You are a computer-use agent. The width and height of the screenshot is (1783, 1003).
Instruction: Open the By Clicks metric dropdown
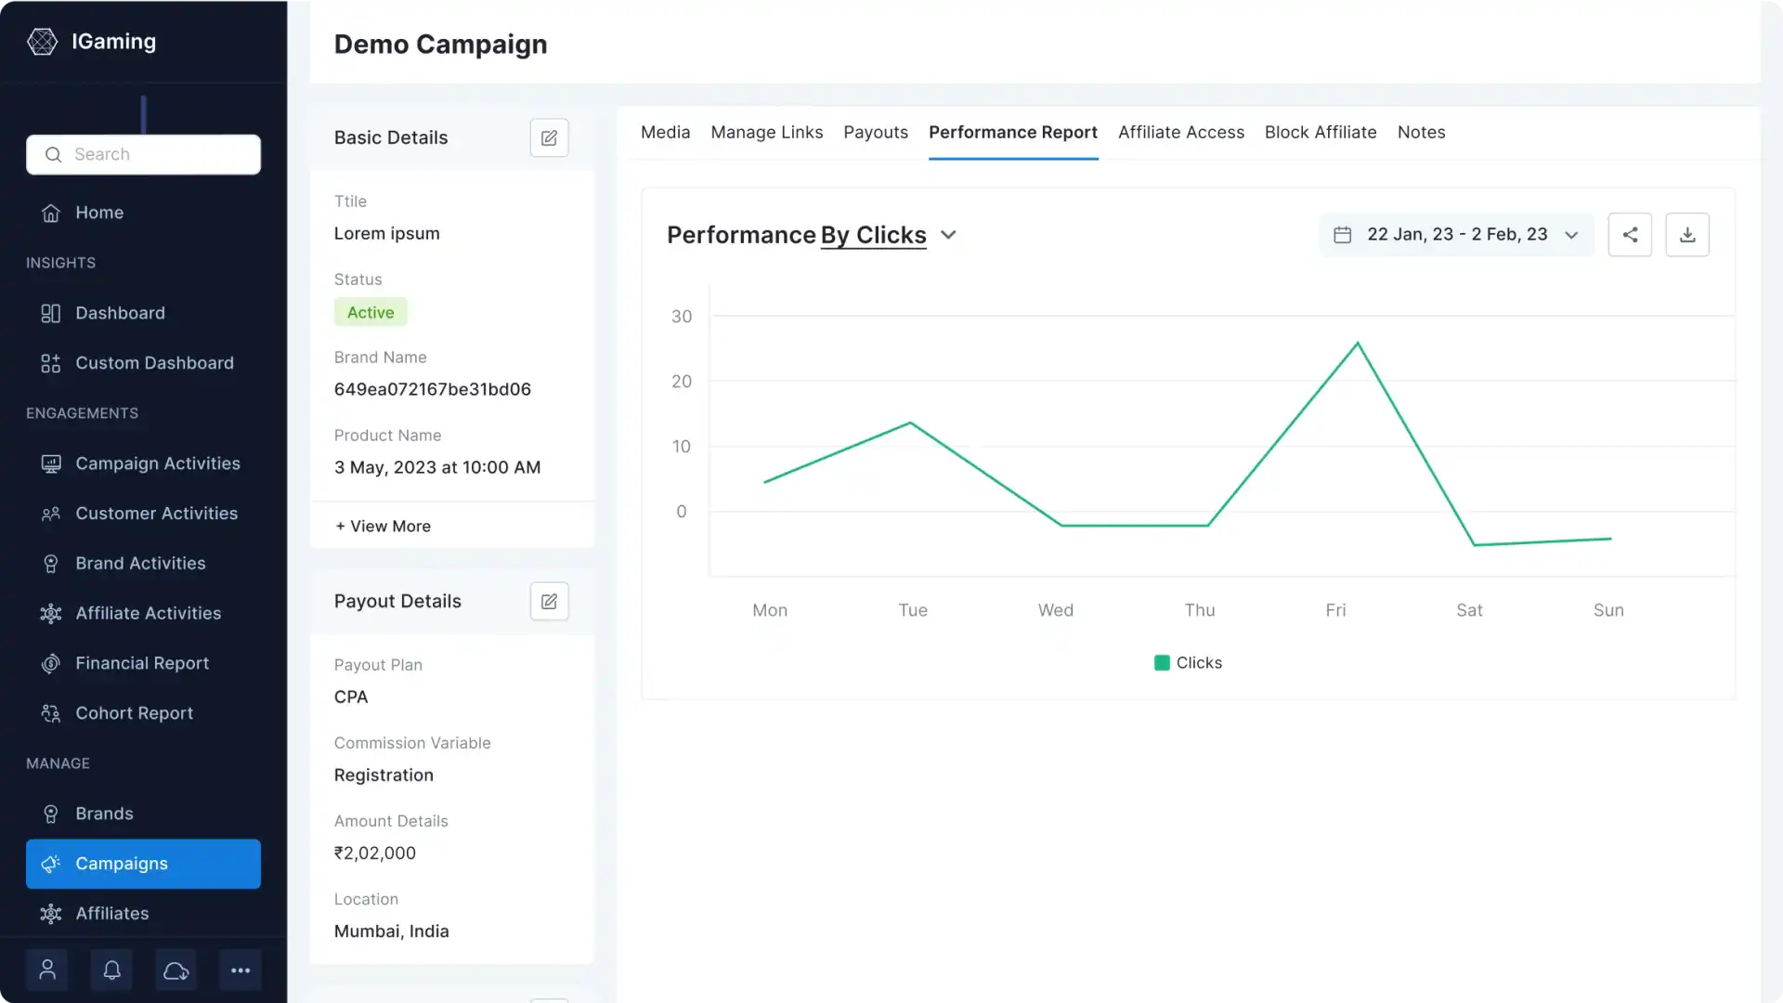coord(888,235)
